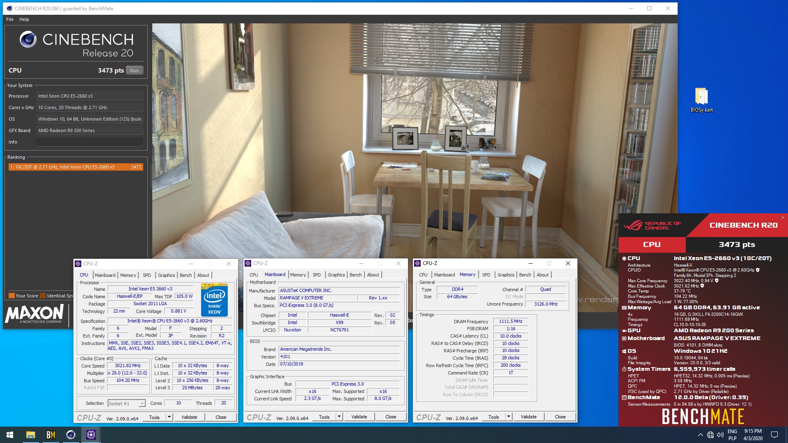Click the right CPU-Z title bar icon

417,263
